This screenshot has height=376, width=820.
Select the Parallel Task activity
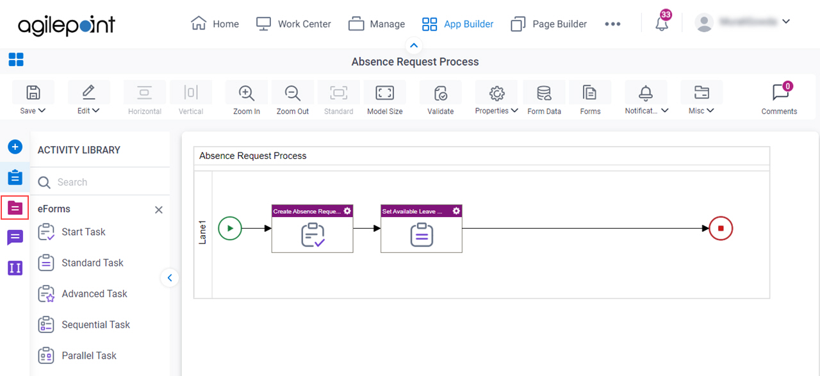tap(78, 356)
